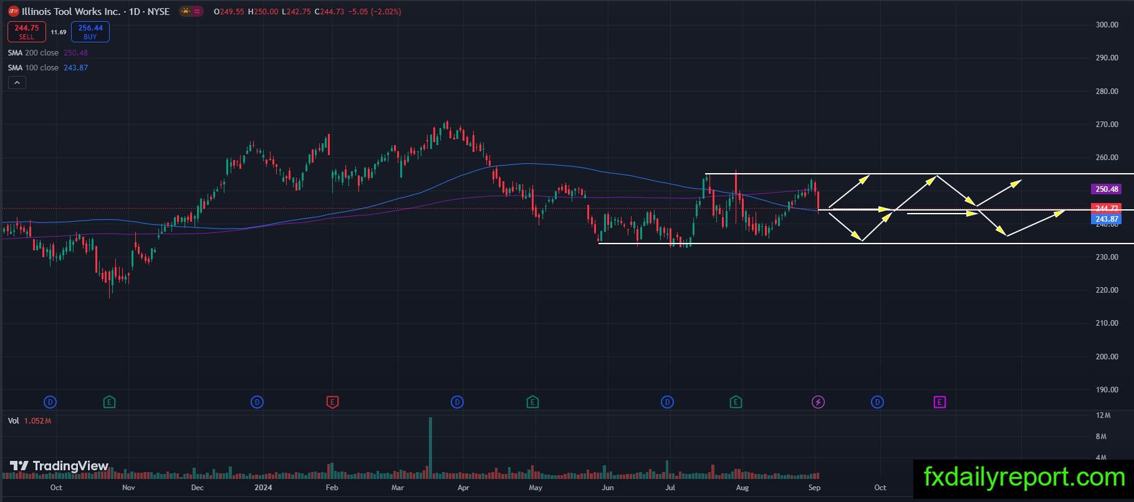Click the May label on the time axis
This screenshot has height=502, width=1134.
tap(536, 488)
